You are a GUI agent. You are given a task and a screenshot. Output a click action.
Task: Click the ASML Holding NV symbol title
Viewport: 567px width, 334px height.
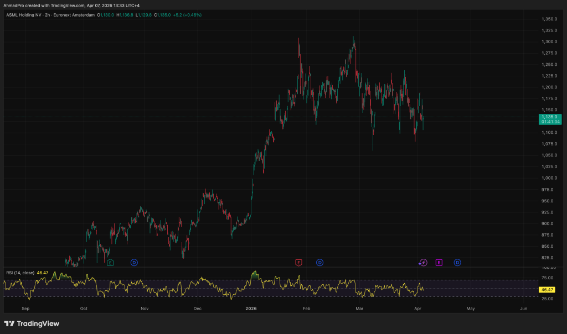(28, 15)
